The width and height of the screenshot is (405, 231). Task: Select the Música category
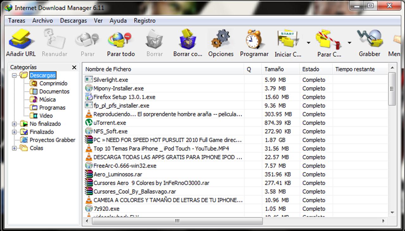47,99
